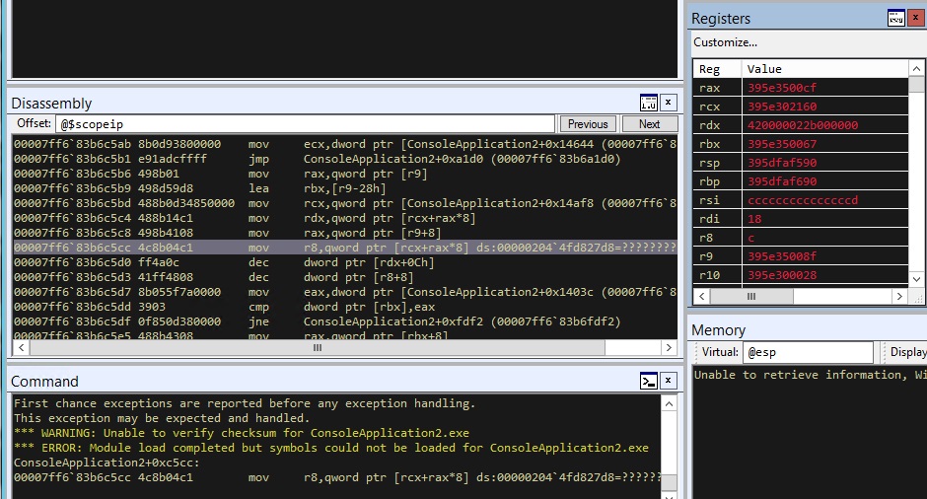Click the Disassembly horizontal scroll right arrow
This screenshot has width=927, height=499.
tap(669, 348)
